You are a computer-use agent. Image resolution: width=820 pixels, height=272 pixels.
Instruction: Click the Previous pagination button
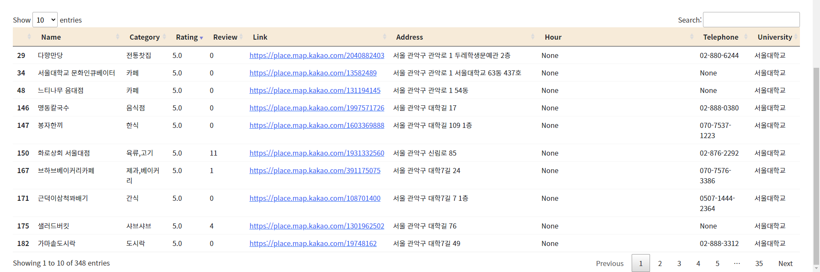(610, 263)
